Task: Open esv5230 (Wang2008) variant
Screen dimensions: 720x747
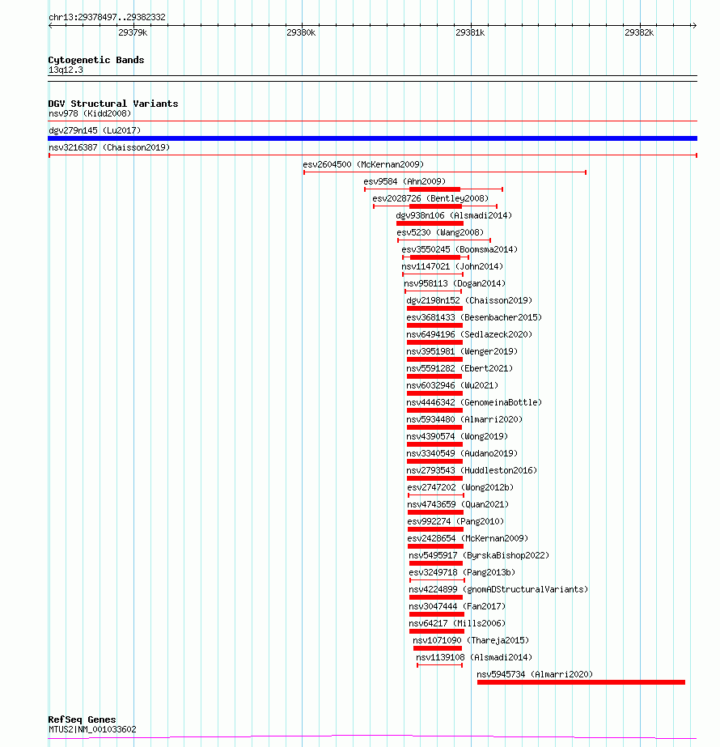Action: coord(440,232)
